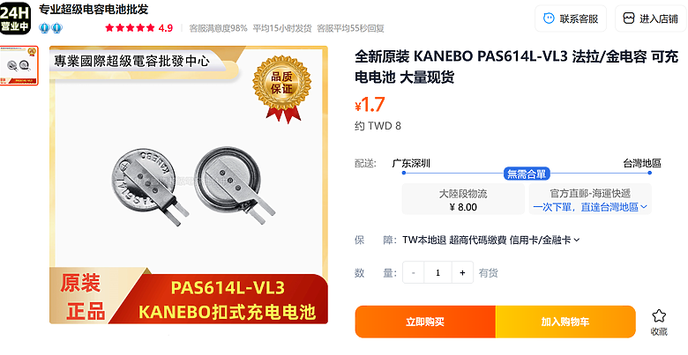Click the 专业超级电容电池批发 store name

pyautogui.click(x=93, y=9)
